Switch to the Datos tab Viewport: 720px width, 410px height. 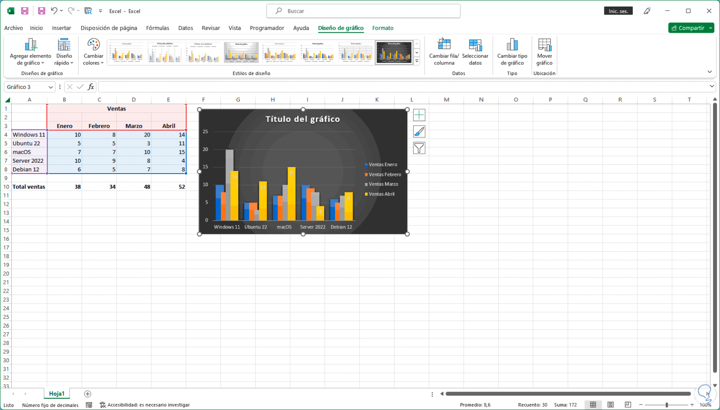click(185, 28)
